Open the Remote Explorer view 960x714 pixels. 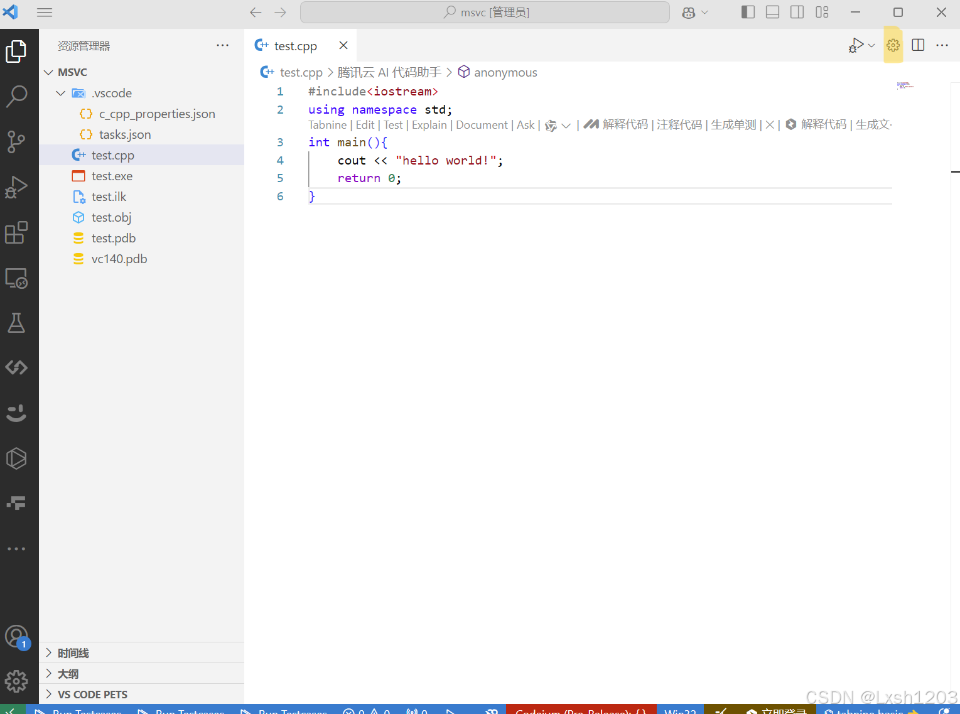pyautogui.click(x=16, y=277)
